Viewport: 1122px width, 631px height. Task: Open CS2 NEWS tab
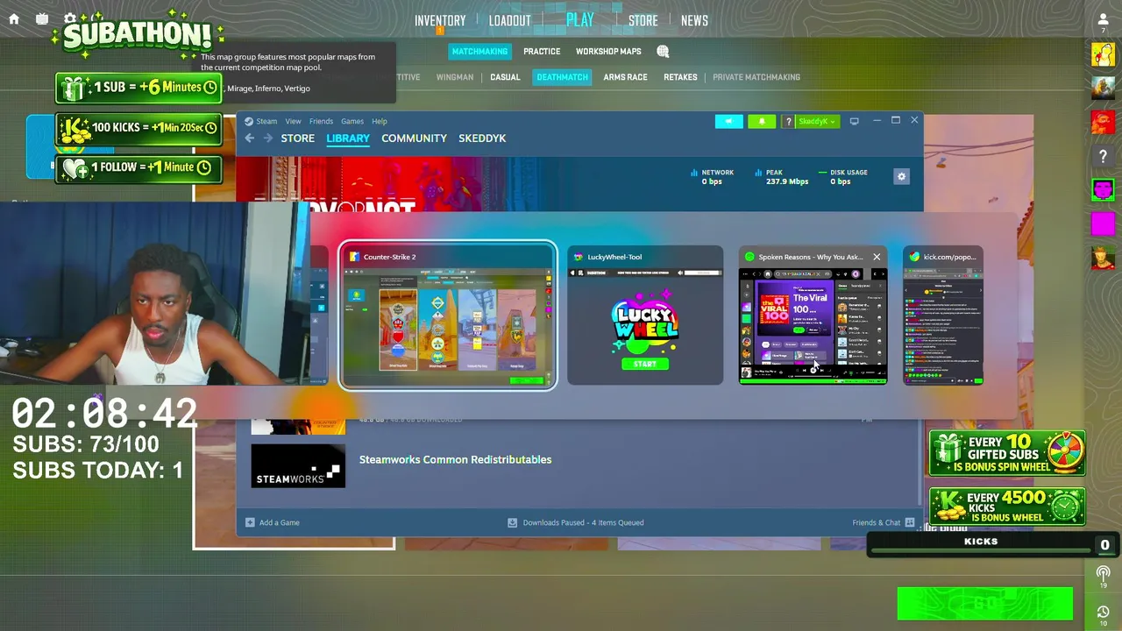pyautogui.click(x=694, y=20)
